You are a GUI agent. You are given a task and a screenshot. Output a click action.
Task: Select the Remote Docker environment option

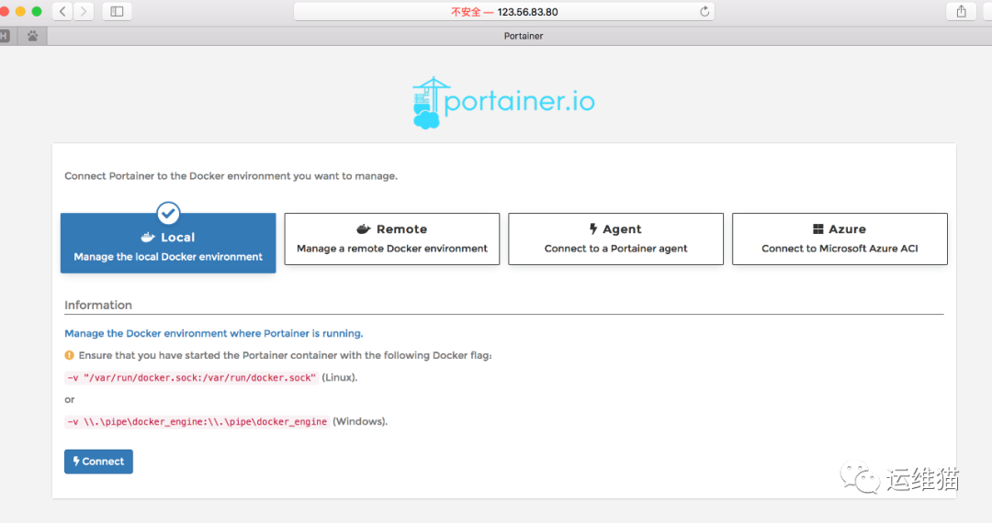tap(391, 239)
